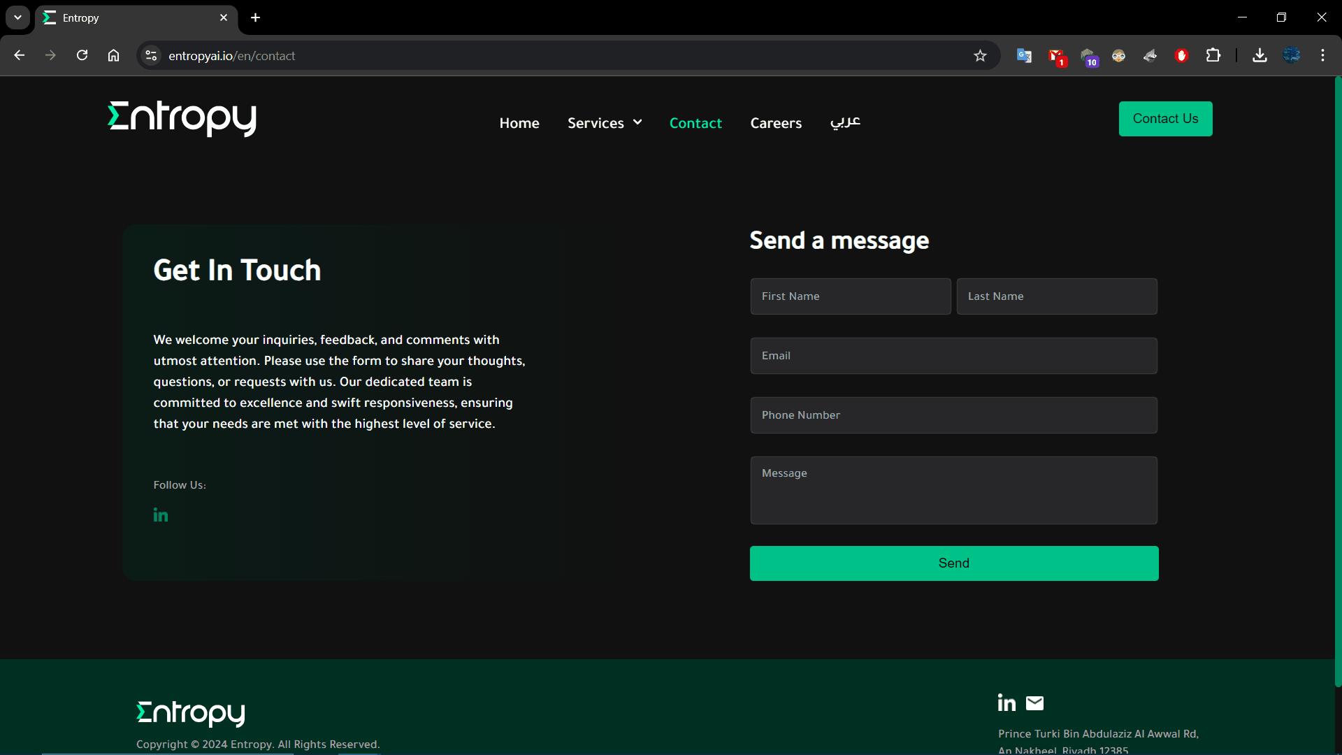Image resolution: width=1342 pixels, height=755 pixels.
Task: Open browser Downloads icon
Action: tap(1260, 56)
